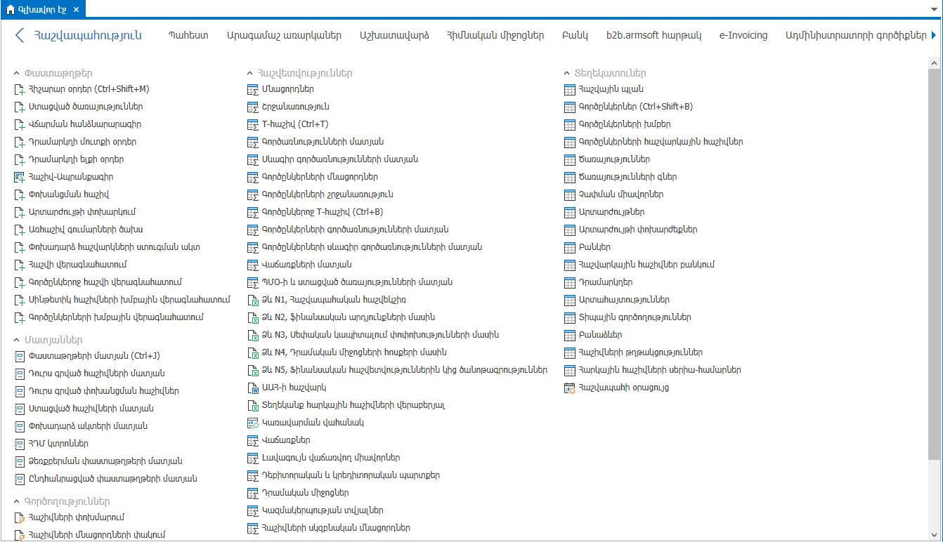Click the Դրամարկղեր table icon

569,283
